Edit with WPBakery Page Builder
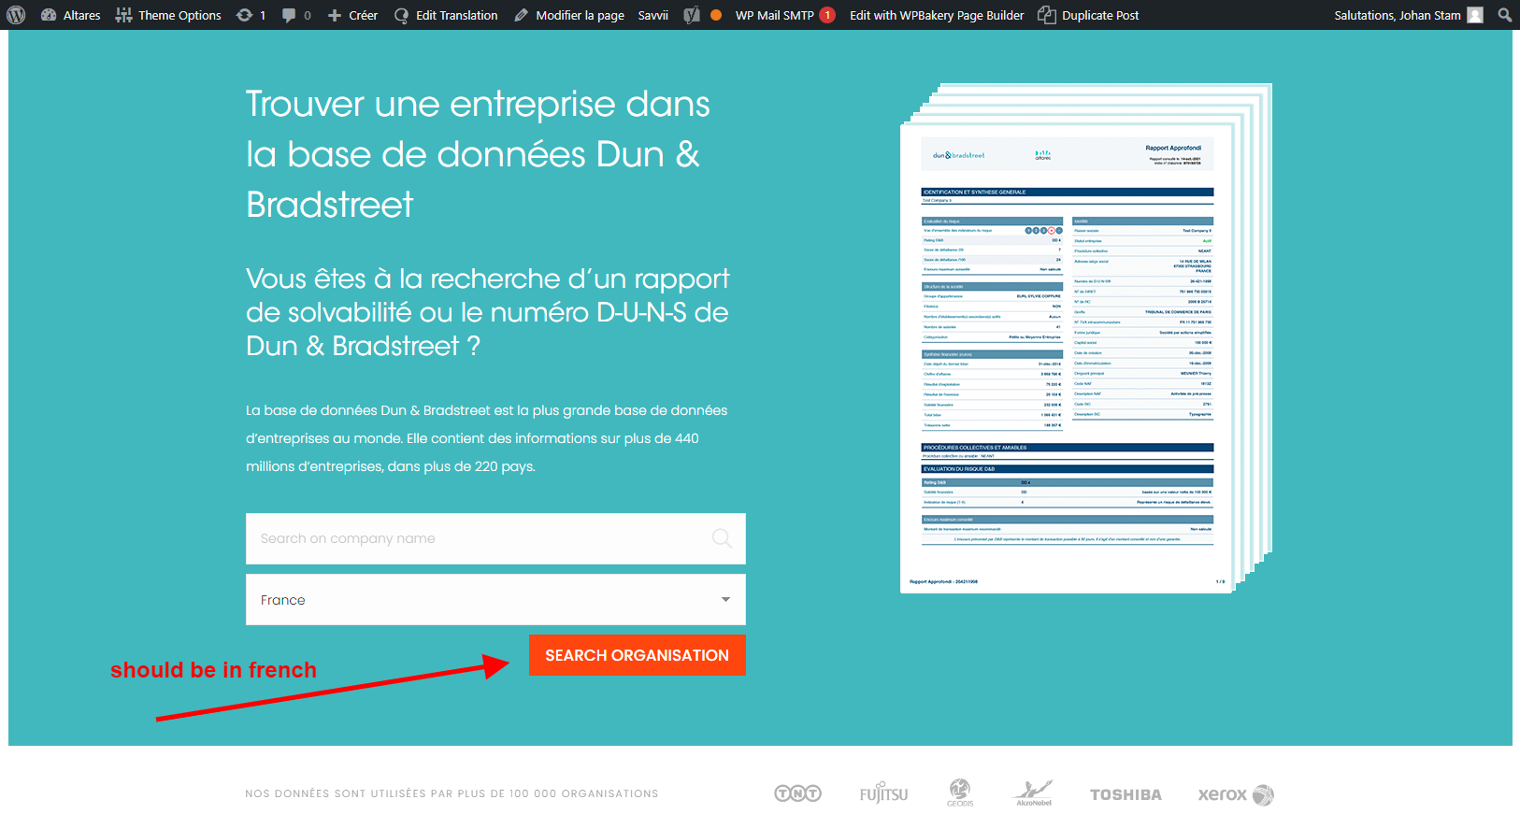The image size is (1520, 814). pyautogui.click(x=937, y=15)
